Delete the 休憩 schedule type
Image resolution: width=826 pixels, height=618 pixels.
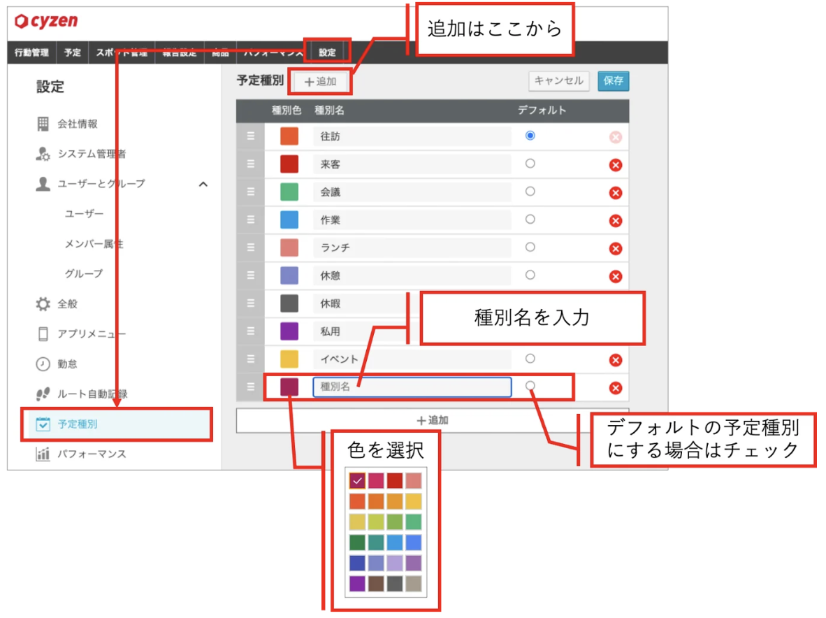pos(615,277)
